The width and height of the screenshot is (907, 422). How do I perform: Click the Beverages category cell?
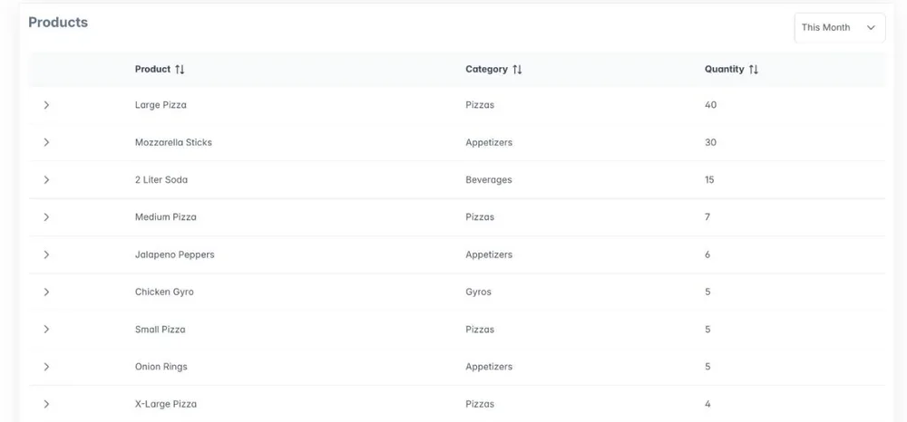pyautogui.click(x=489, y=179)
